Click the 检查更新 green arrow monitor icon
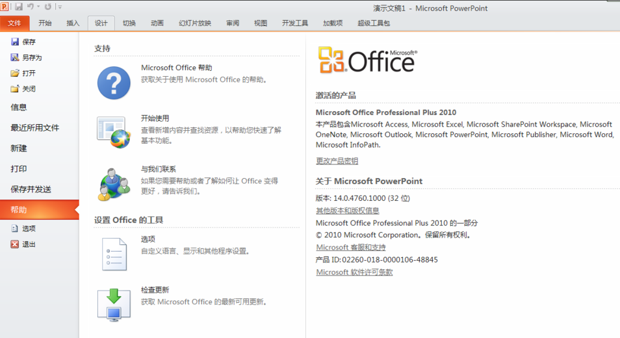 pyautogui.click(x=114, y=305)
